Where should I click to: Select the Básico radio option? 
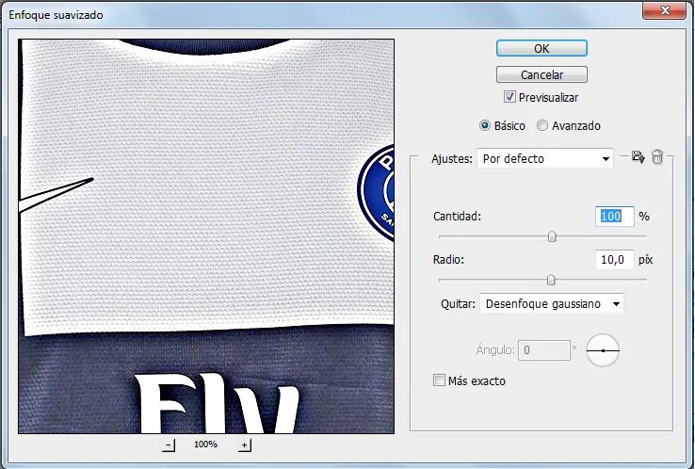[485, 125]
